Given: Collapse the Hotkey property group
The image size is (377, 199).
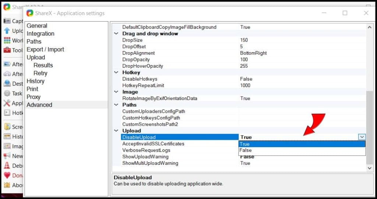Looking at the screenshot, I should 116,72.
